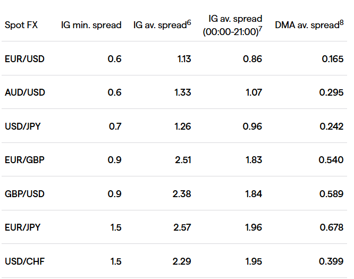Select USD/JPY minimum spread 0.7

[x=115, y=126]
